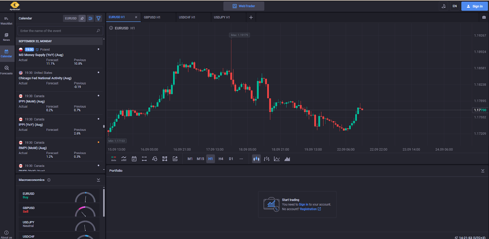Open the Watchlist sidebar panel
This screenshot has width=489, height=239.
tap(6, 21)
